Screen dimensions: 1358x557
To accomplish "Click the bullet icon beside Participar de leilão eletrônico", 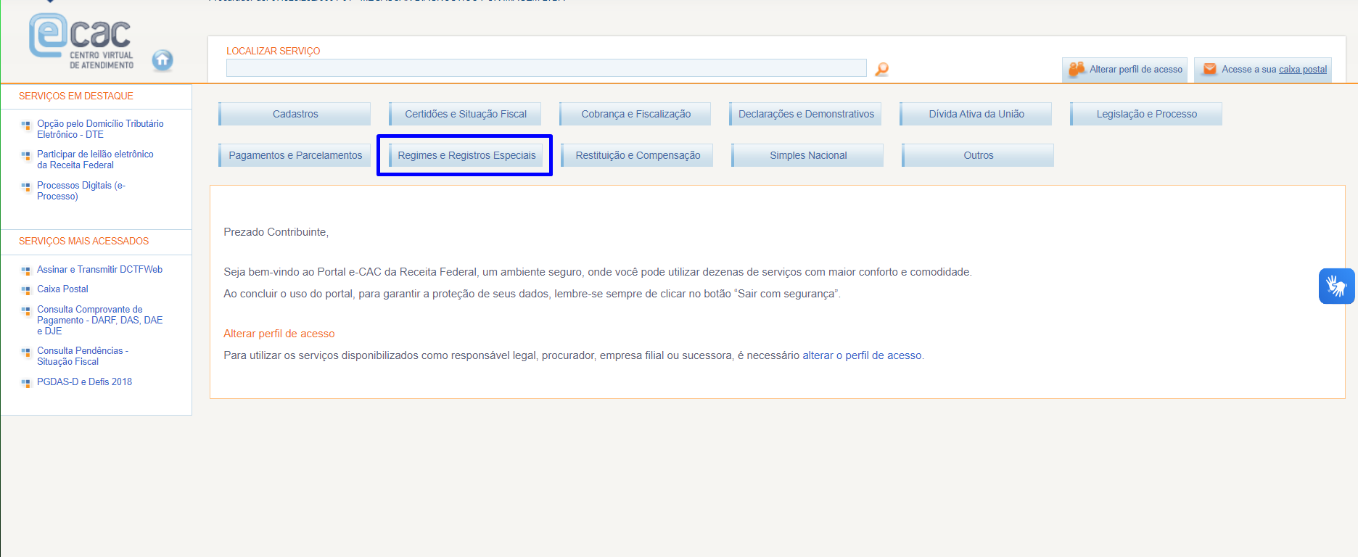I will 26,155.
